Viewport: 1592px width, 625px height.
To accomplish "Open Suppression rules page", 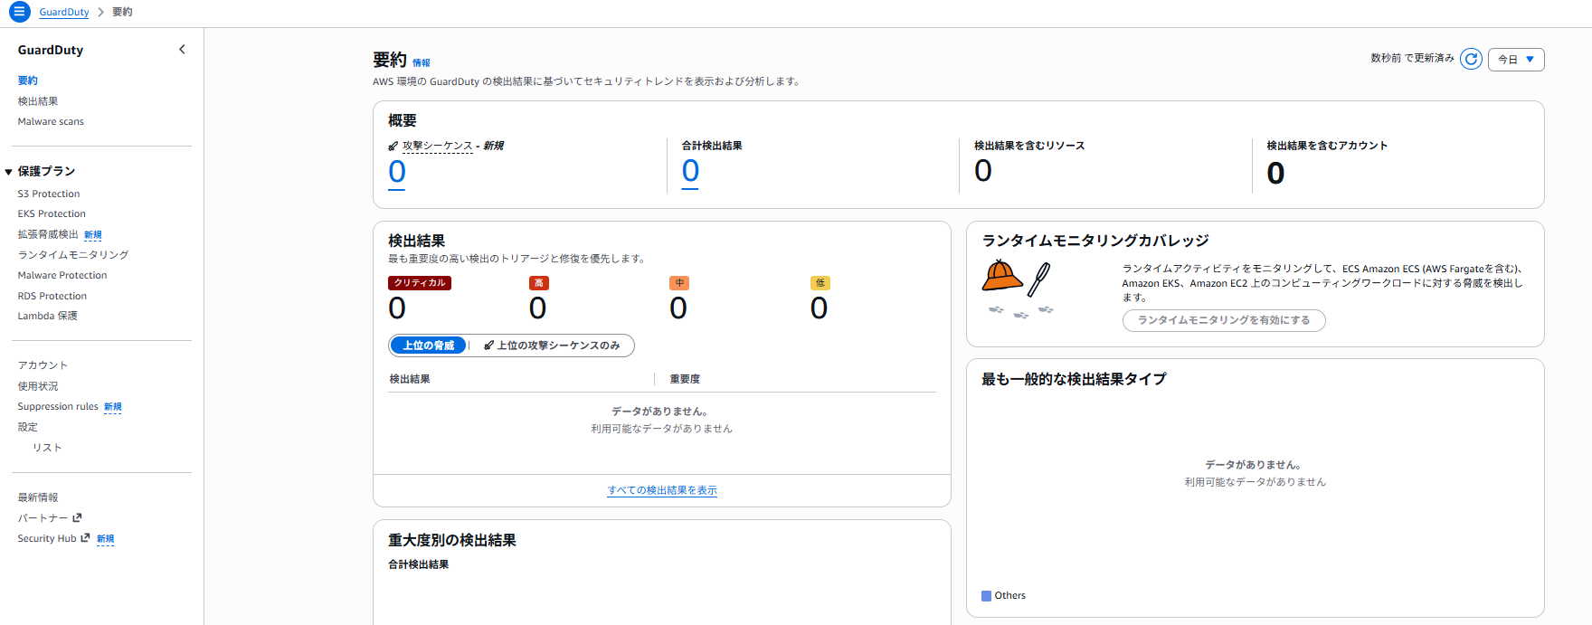I will 58,406.
